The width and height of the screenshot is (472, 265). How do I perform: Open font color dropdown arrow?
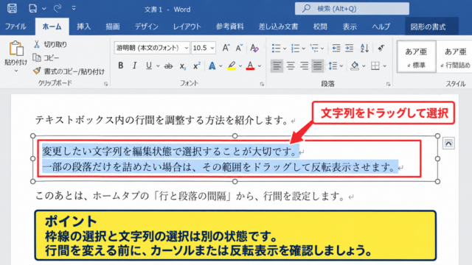pos(260,66)
